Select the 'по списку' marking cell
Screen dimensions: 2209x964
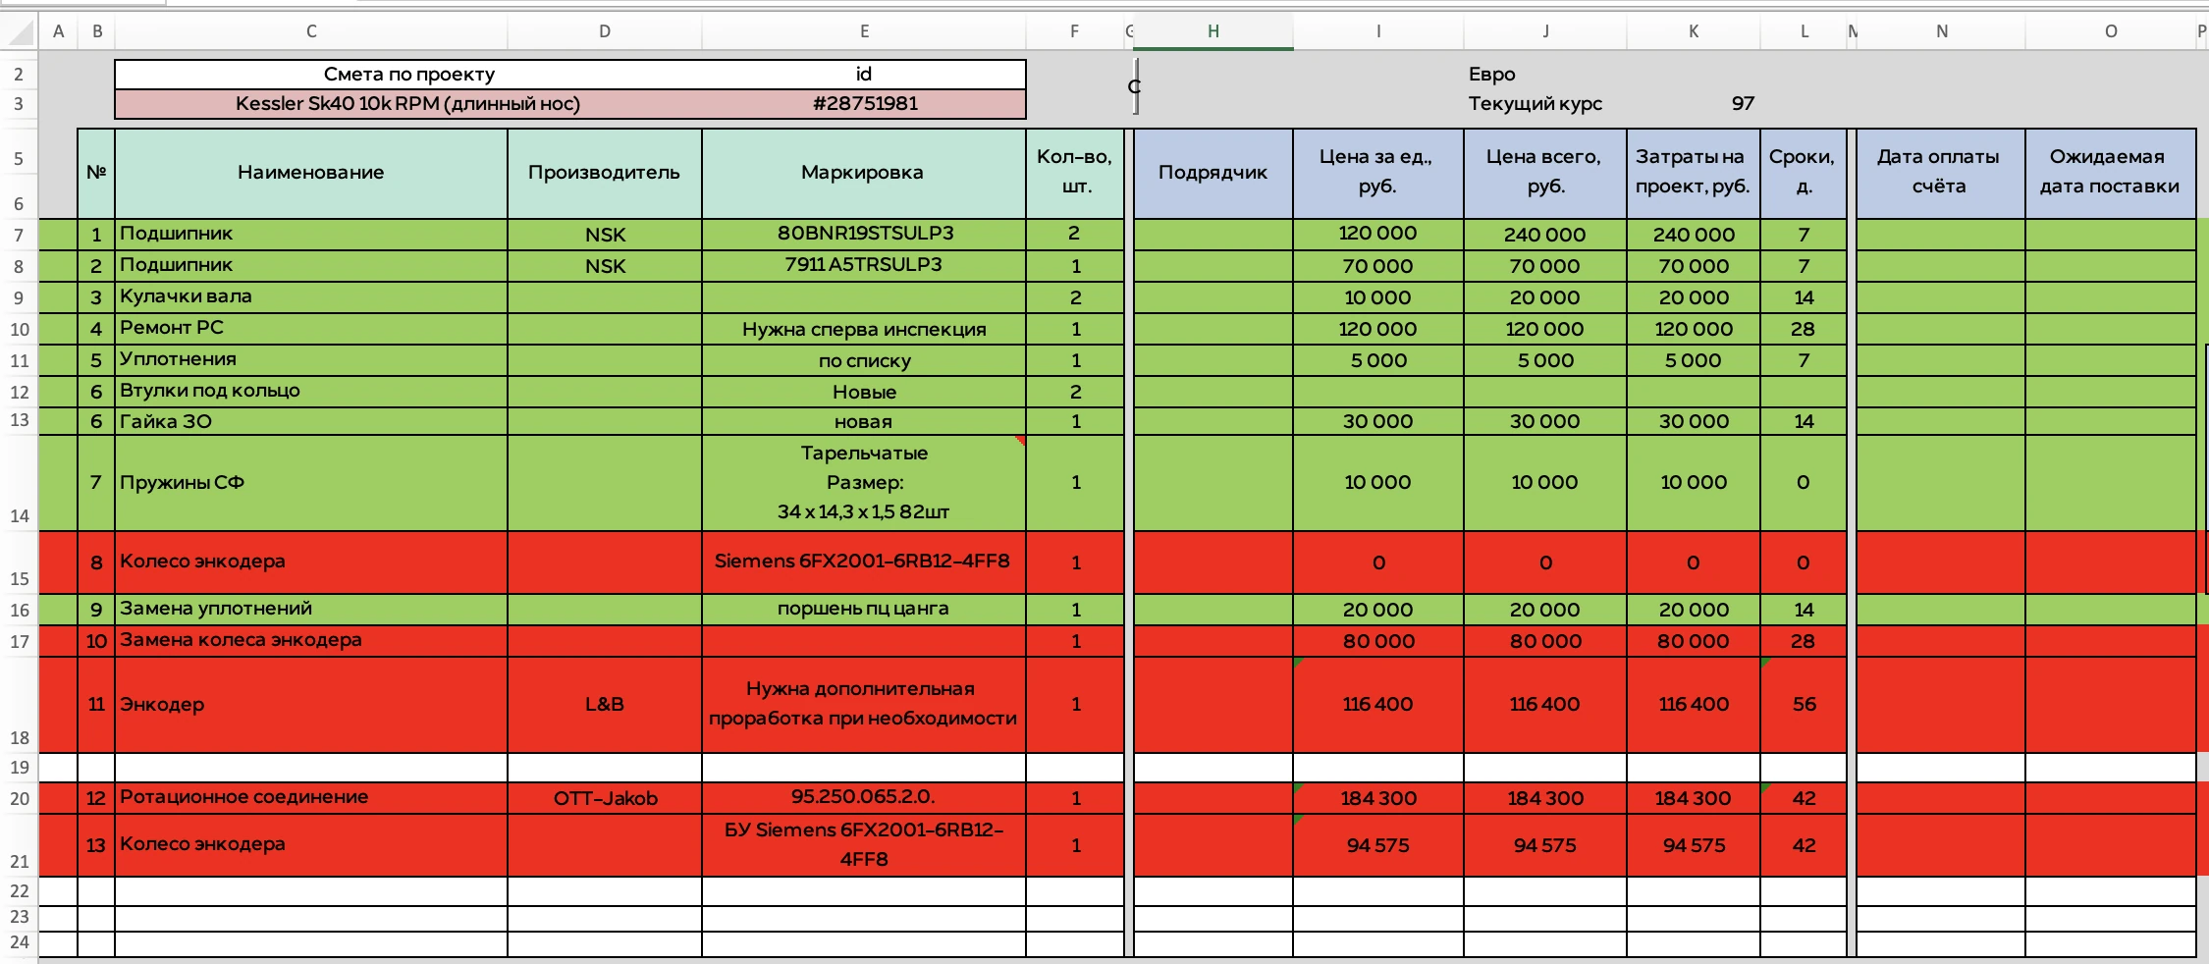pyautogui.click(x=864, y=360)
